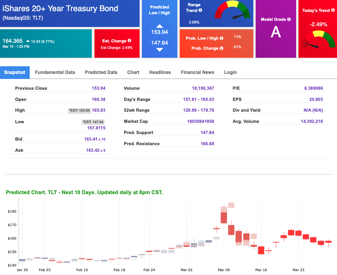Click the $180 label on chart axis

(x=12, y=211)
